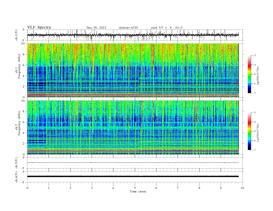Click the "6" kHz tick of ch.2 spectrogram
The image size is (273, 211).
coord(24,122)
